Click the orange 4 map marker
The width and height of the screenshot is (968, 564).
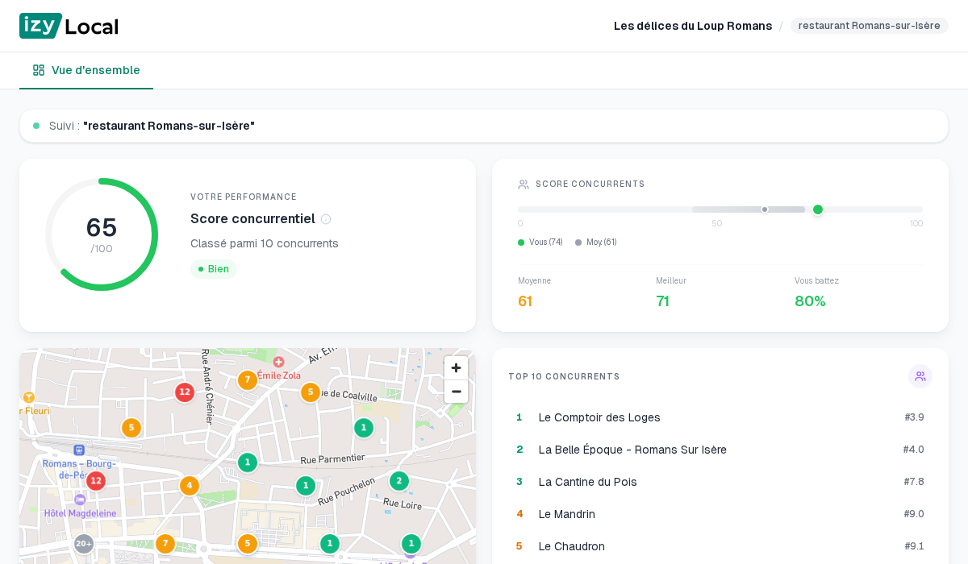click(x=190, y=486)
